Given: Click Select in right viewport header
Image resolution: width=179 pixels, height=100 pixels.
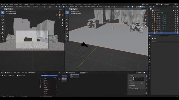Looking at the screenshot, I should point(85,7).
